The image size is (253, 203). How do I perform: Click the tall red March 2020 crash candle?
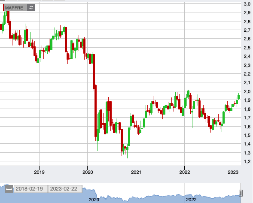pyautogui.click(x=94, y=71)
